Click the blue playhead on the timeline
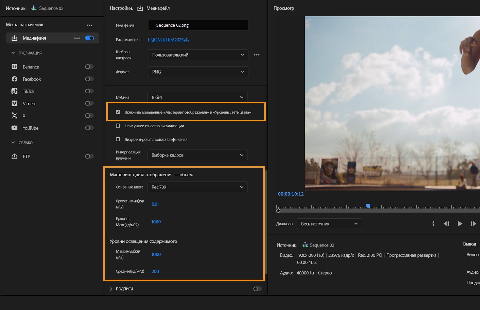This screenshot has width=480, height=310. pyautogui.click(x=368, y=206)
